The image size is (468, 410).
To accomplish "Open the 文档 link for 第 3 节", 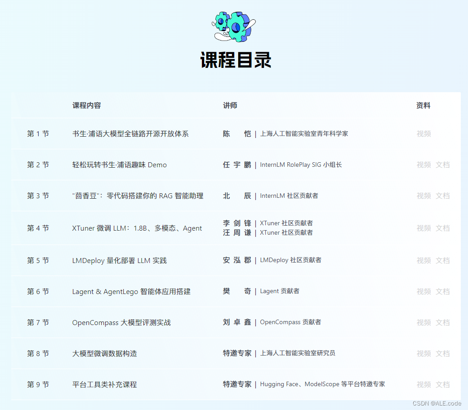I will [x=442, y=196].
